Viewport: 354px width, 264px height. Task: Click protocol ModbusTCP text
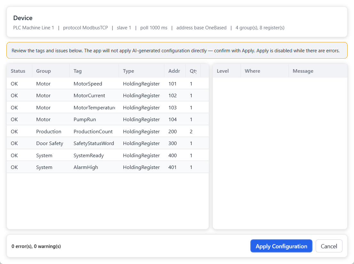click(86, 28)
